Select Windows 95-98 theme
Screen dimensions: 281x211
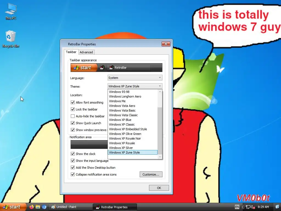click(133, 92)
